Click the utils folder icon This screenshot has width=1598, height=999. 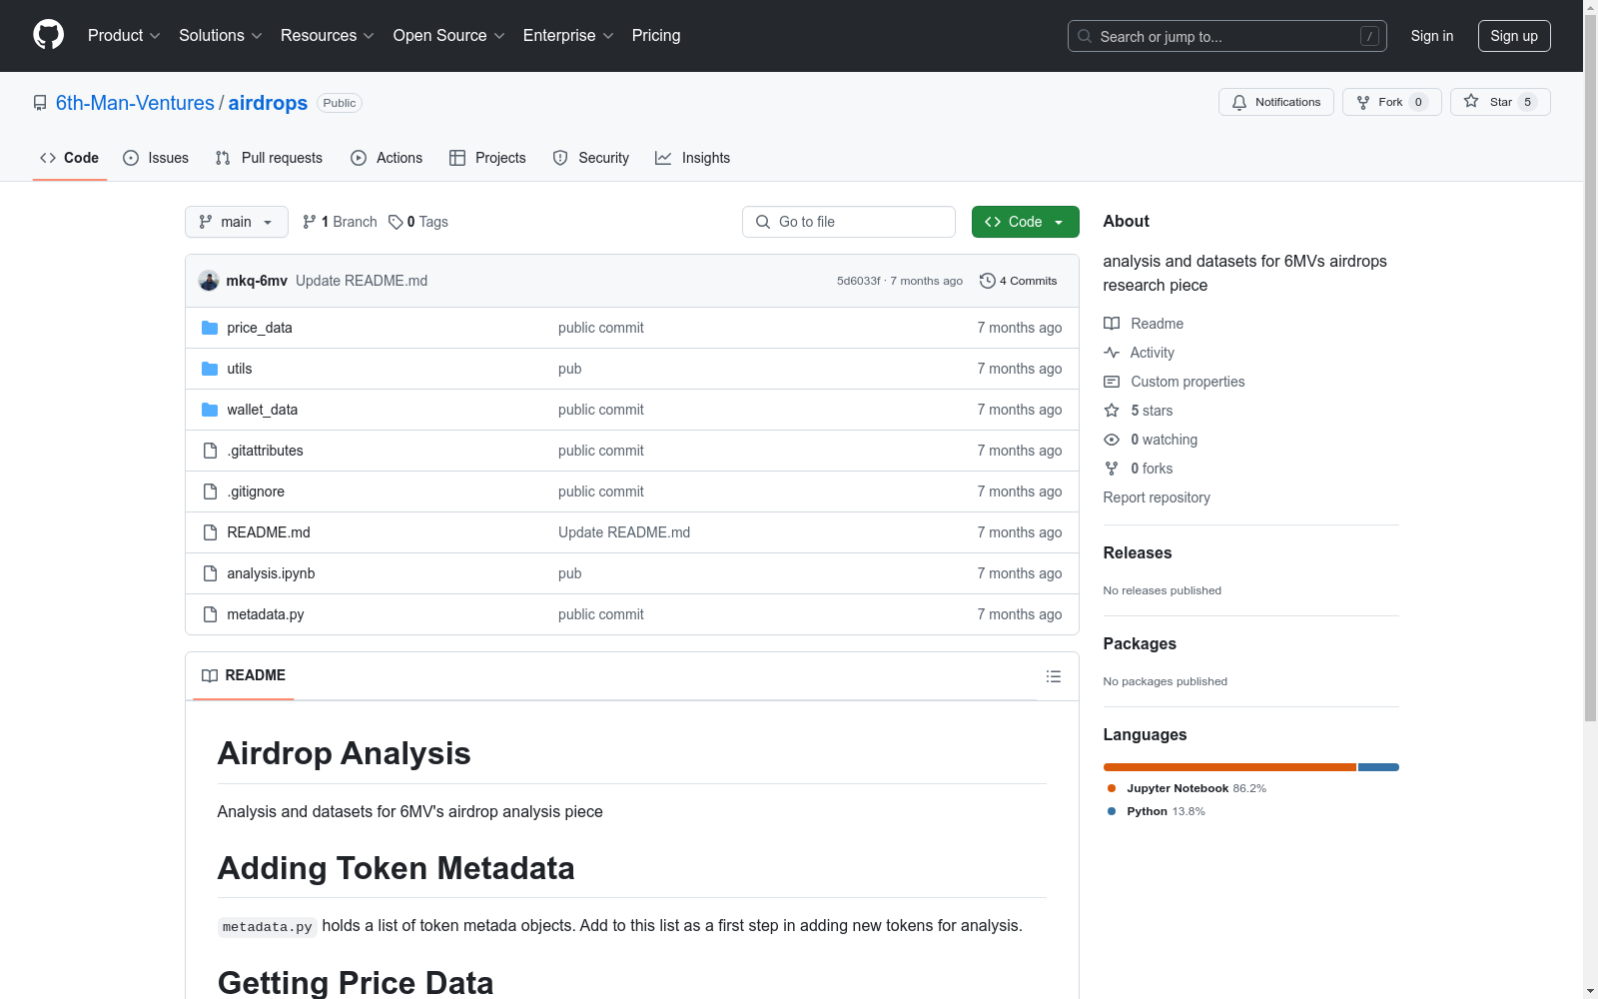(210, 369)
